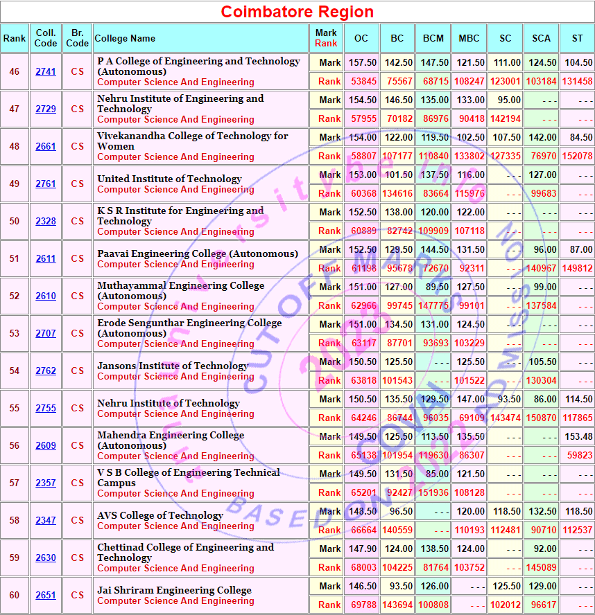Open college code 2328 link
The height and width of the screenshot is (615, 595).
point(46,222)
